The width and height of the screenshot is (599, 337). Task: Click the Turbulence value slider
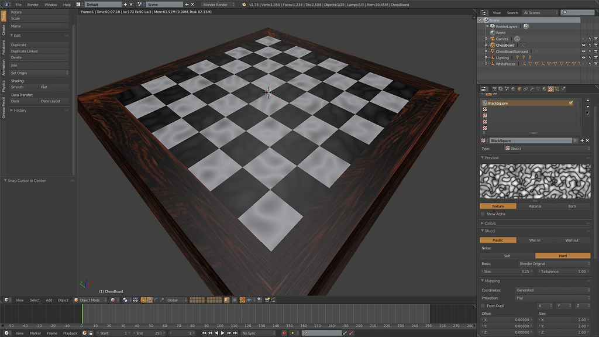(x=563, y=271)
